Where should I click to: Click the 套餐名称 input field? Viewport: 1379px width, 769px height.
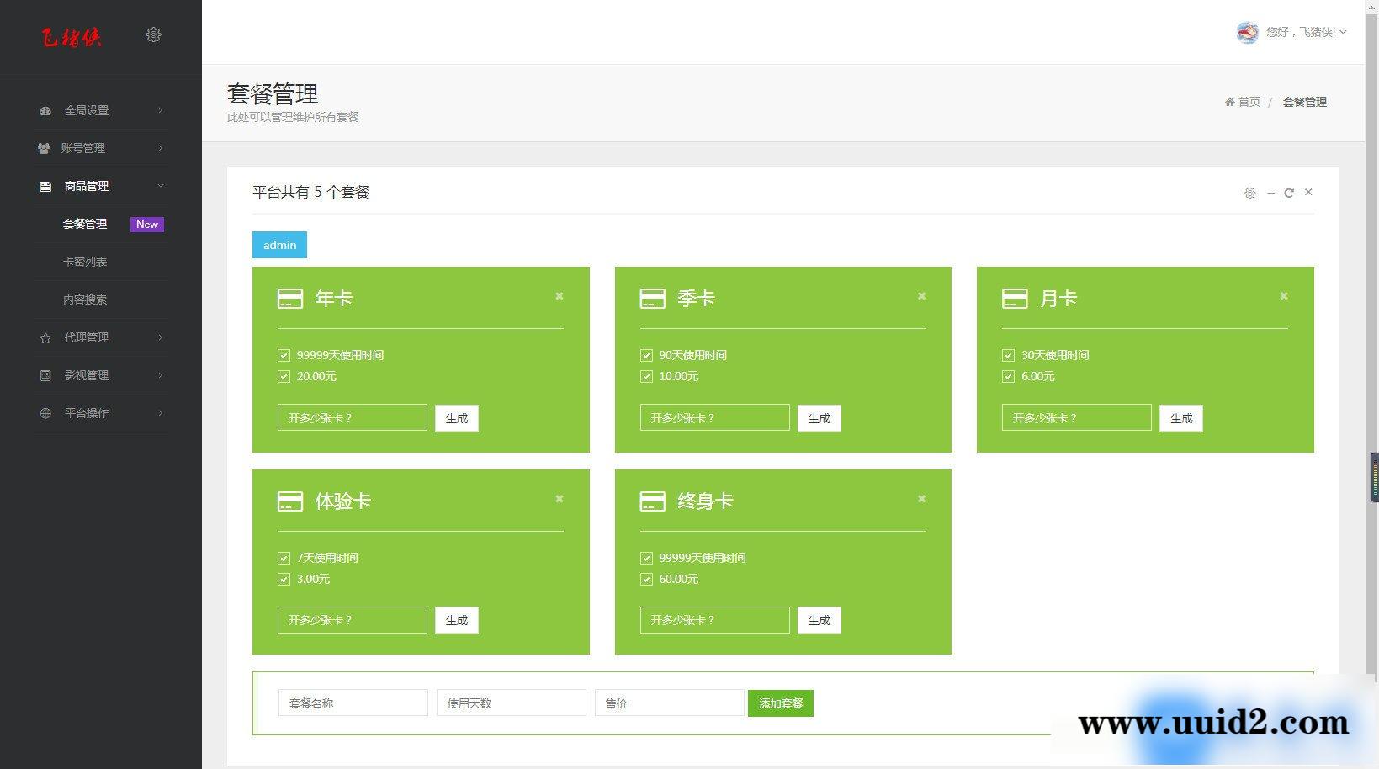pyautogui.click(x=353, y=703)
